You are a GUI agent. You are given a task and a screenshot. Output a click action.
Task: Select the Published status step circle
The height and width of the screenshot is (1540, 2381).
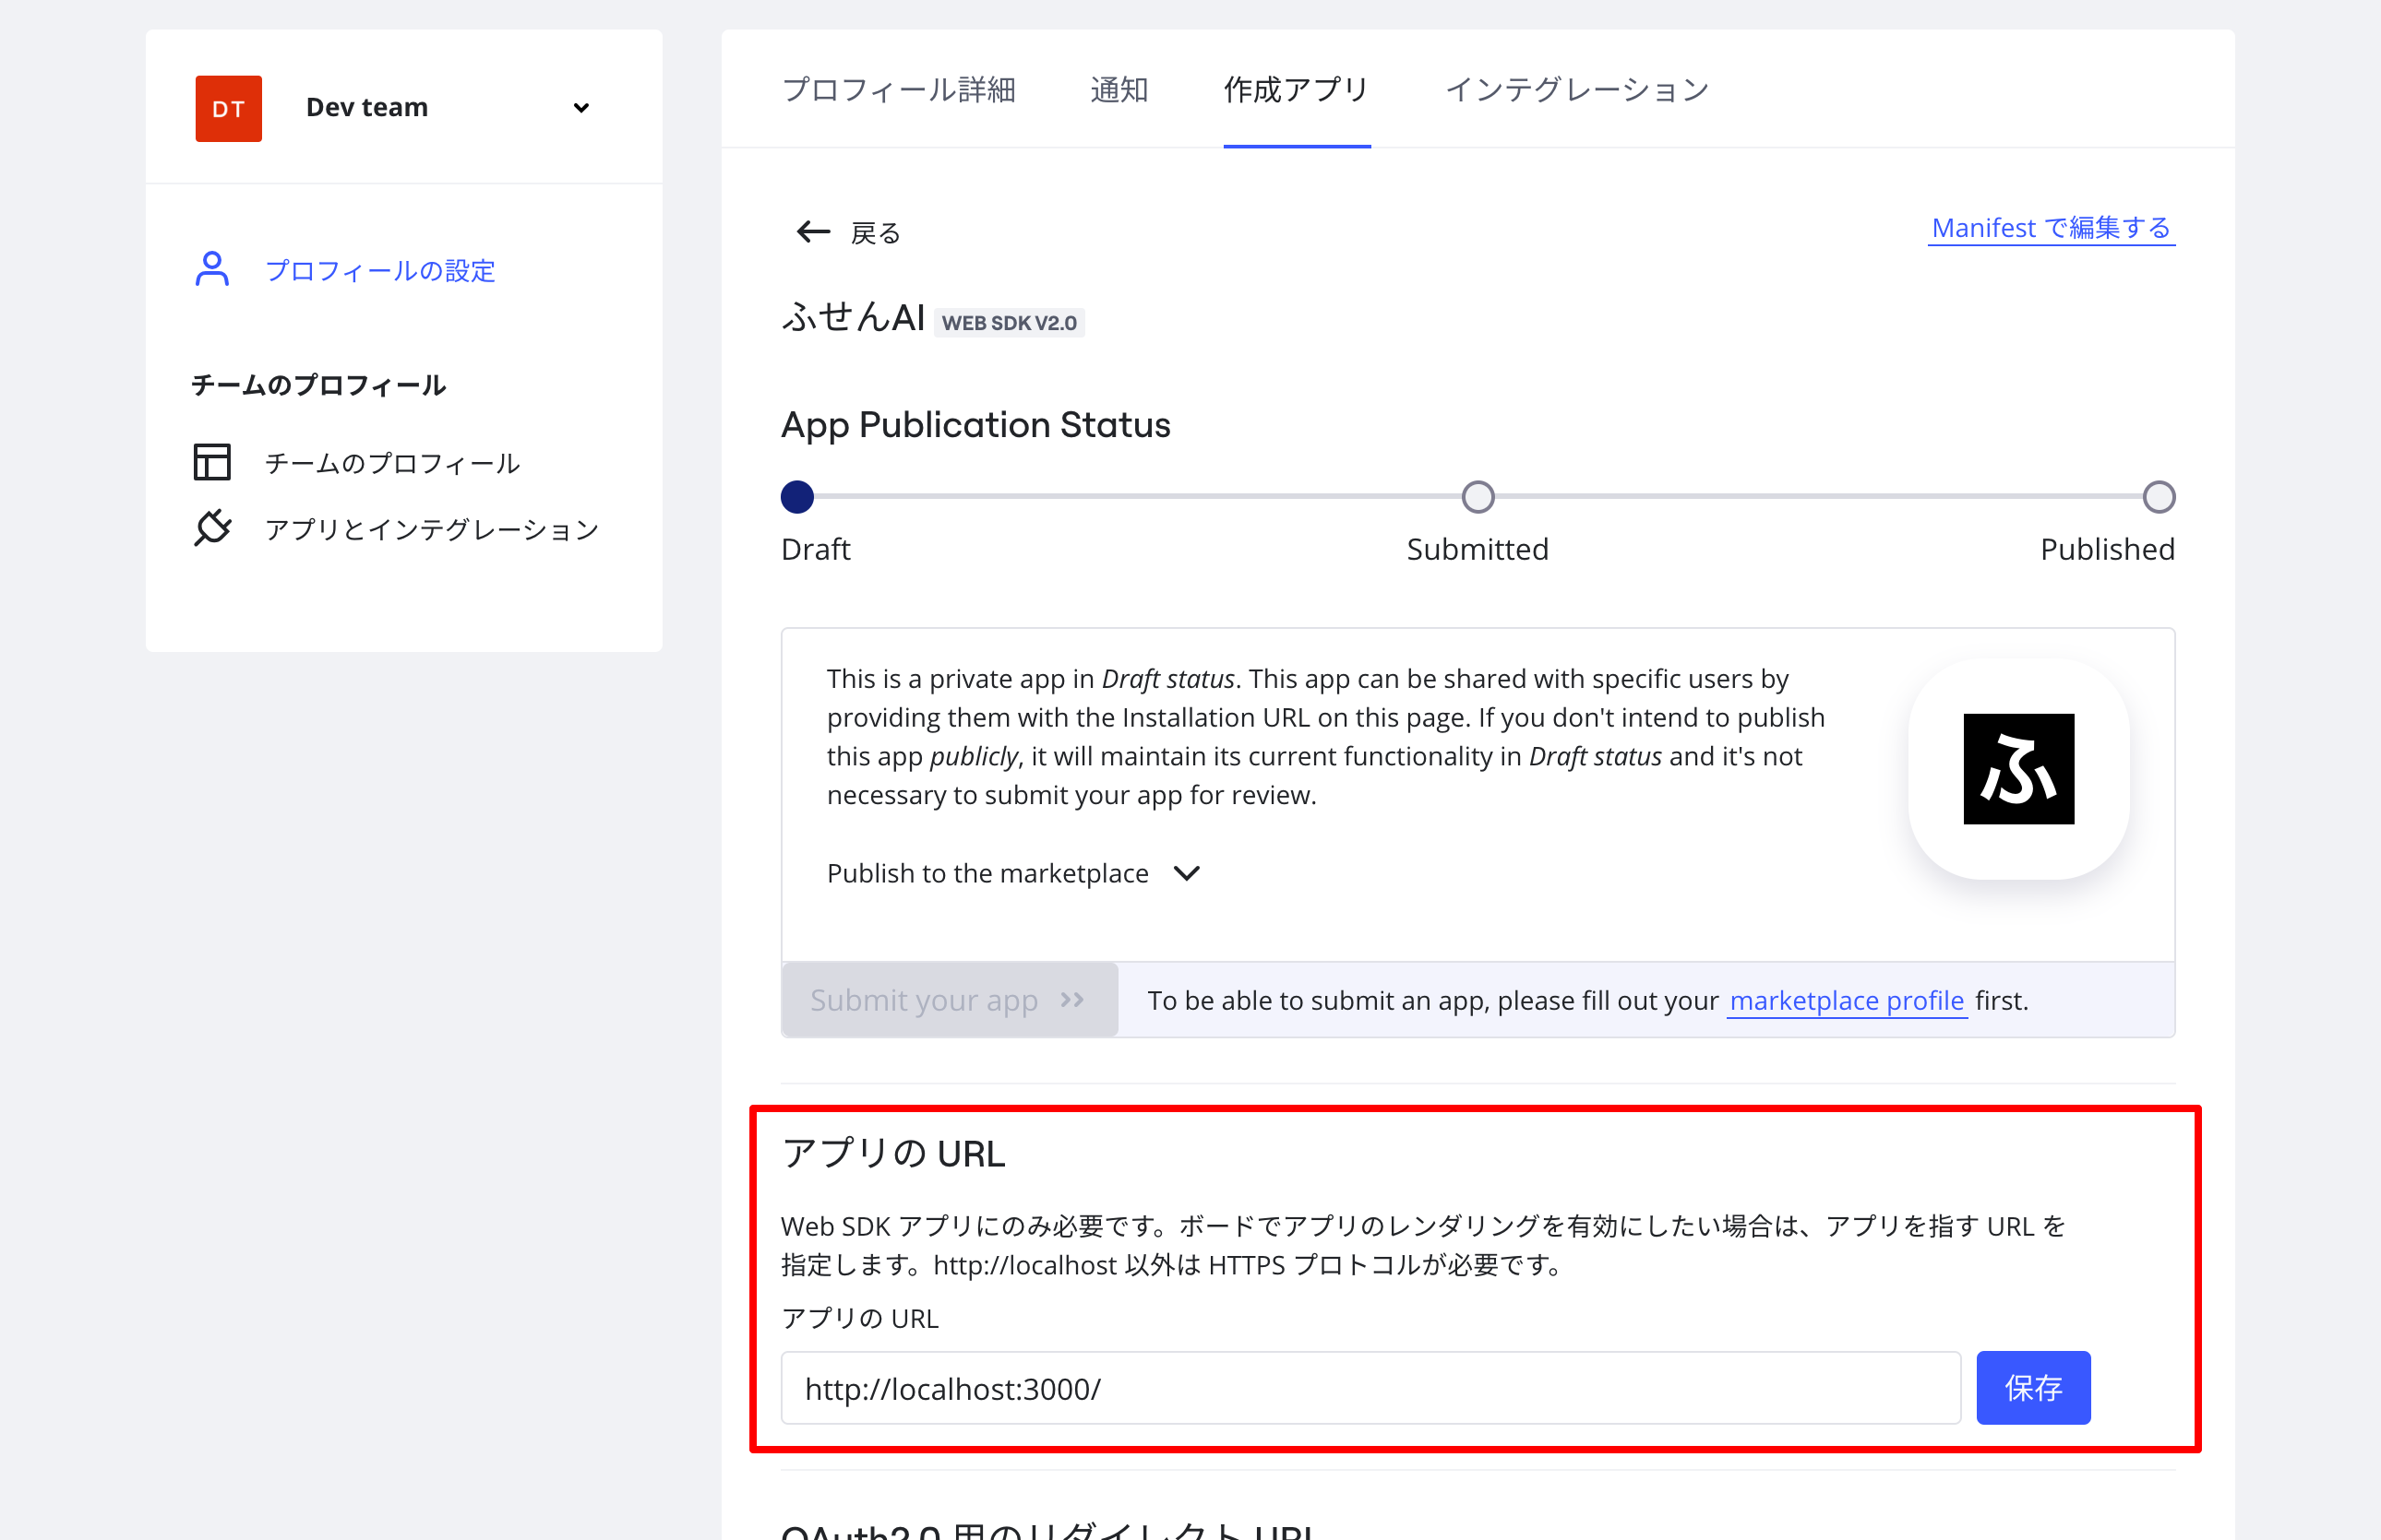coord(2159,497)
